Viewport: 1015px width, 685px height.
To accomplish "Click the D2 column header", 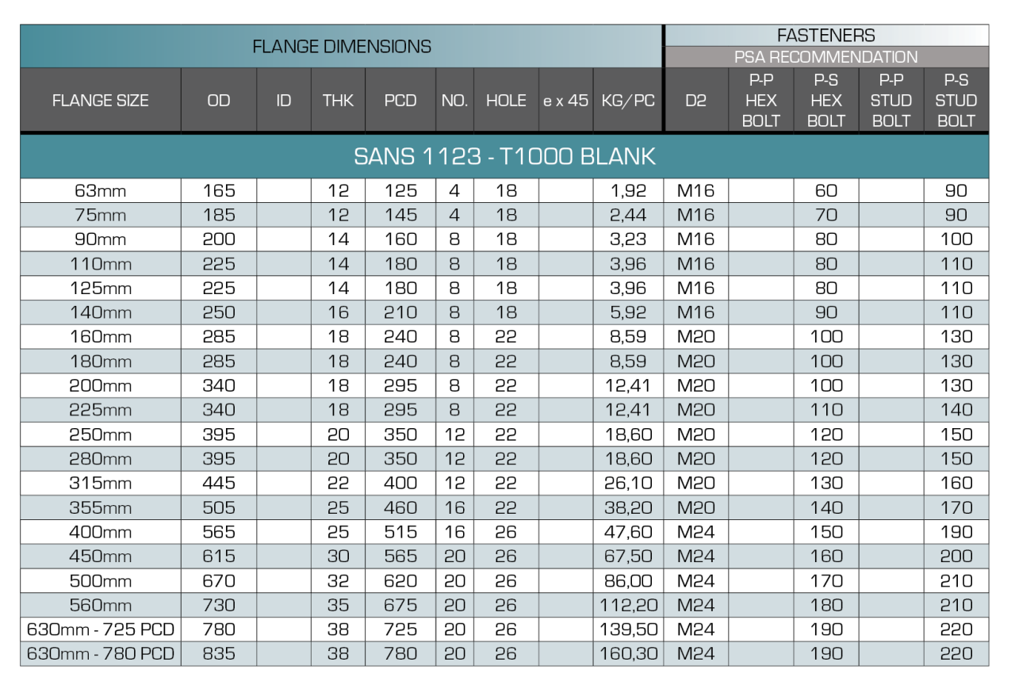I will [696, 101].
